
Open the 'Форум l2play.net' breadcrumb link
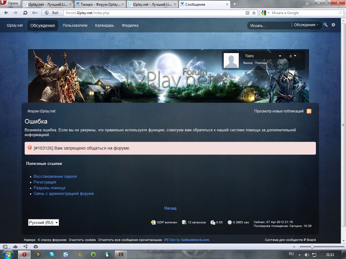pyautogui.click(x=41, y=111)
